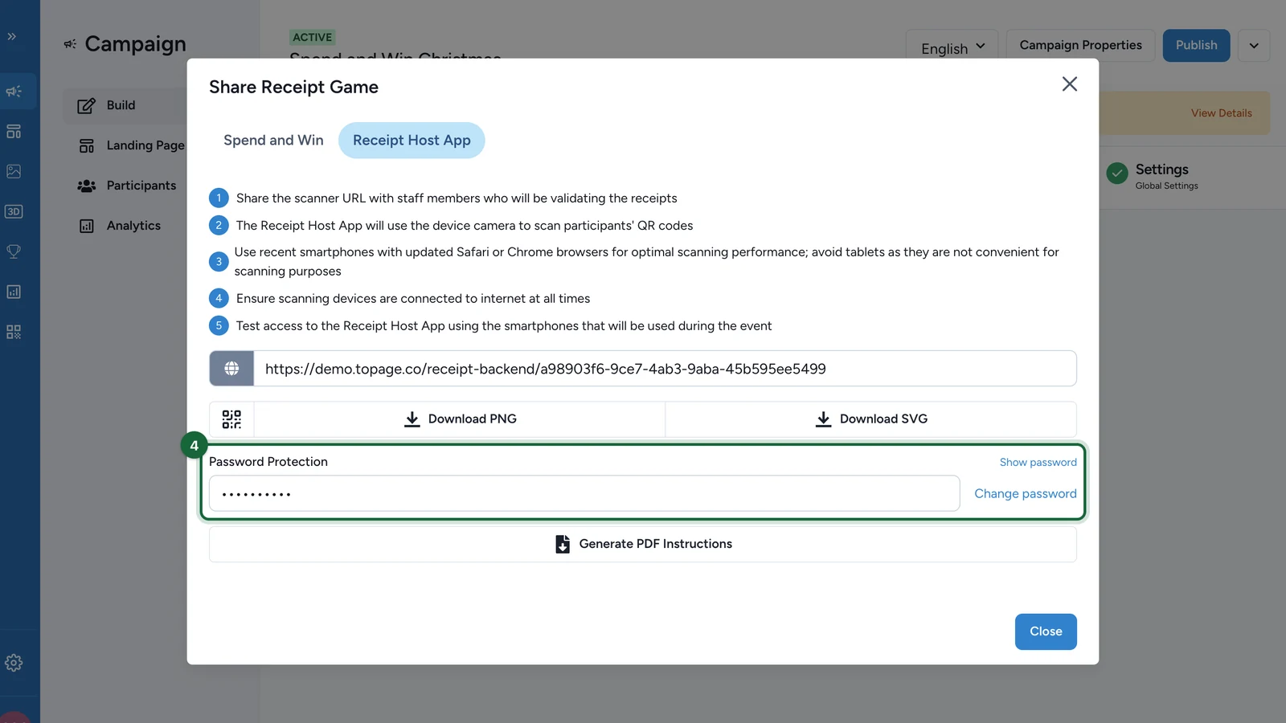Download the QR code as SVG
The width and height of the screenshot is (1286, 723).
click(x=871, y=419)
